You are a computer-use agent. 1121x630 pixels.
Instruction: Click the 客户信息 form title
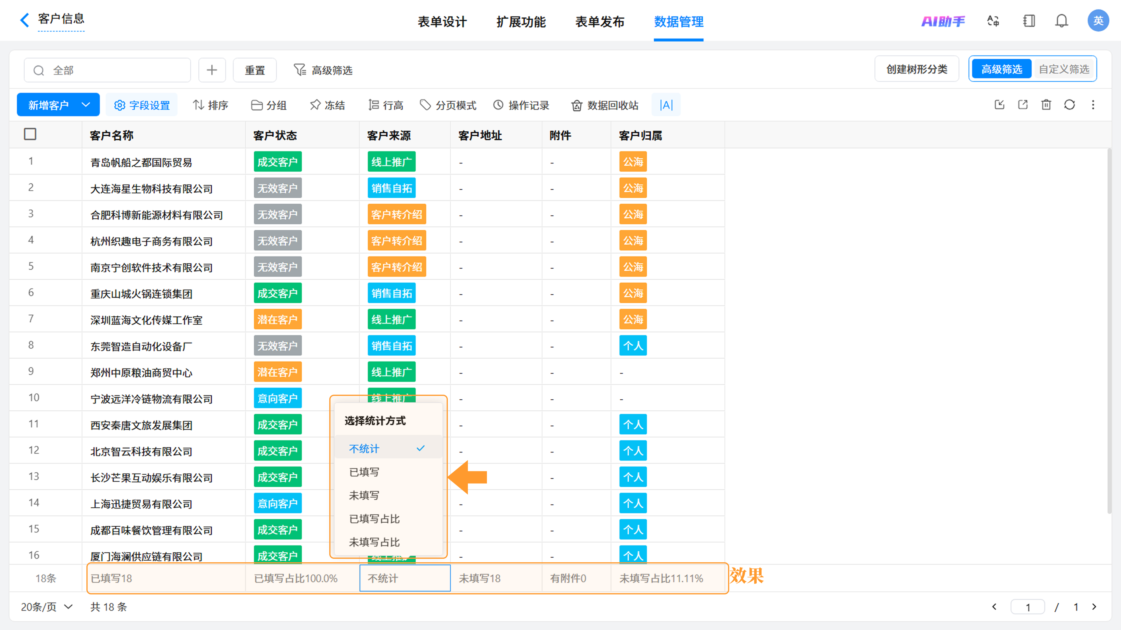click(61, 19)
